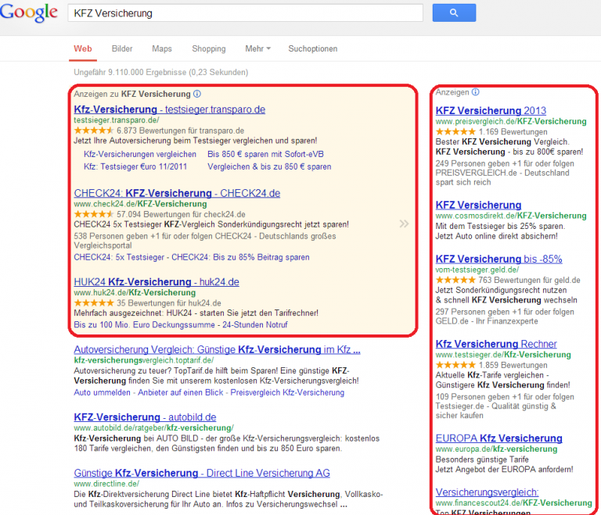The width and height of the screenshot is (601, 515).
Task: Open the Mehr dropdown menu
Action: tap(258, 48)
